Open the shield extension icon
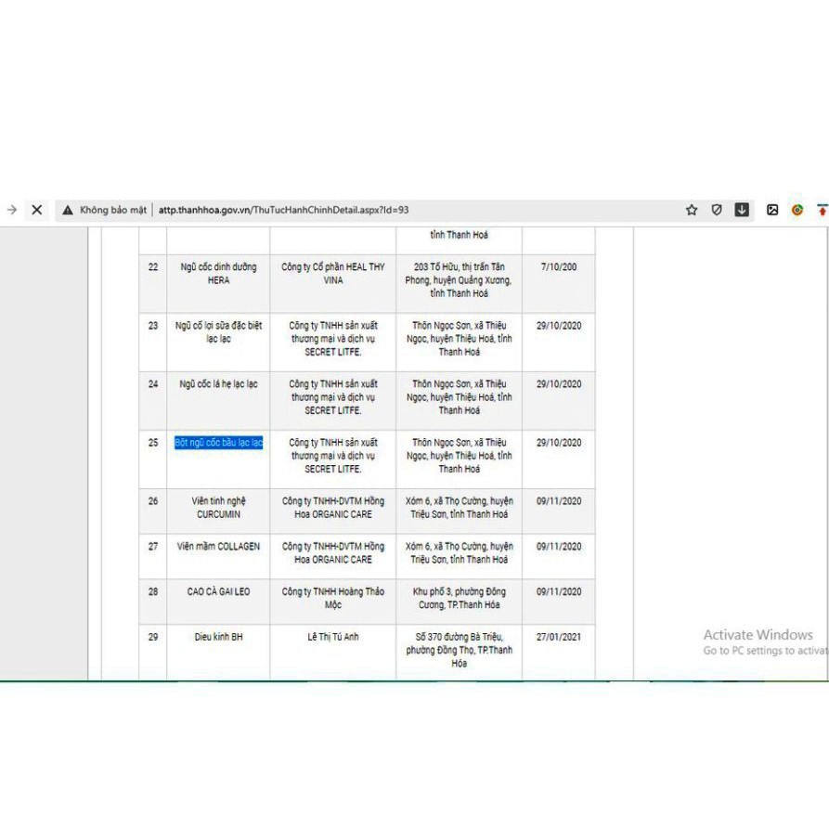The image size is (829, 829). (x=717, y=210)
